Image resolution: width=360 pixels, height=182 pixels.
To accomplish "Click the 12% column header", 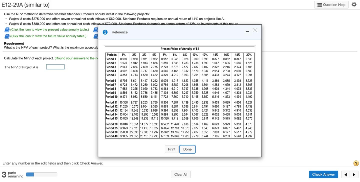I will [205, 55].
